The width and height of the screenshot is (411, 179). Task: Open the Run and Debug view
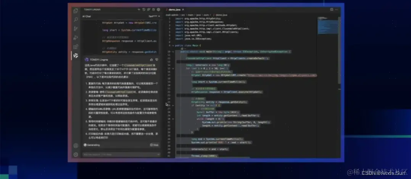(x=76, y=38)
